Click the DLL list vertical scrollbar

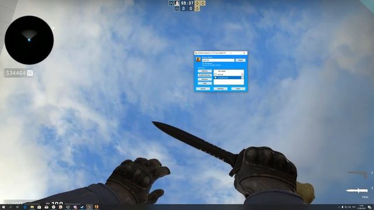point(243,76)
